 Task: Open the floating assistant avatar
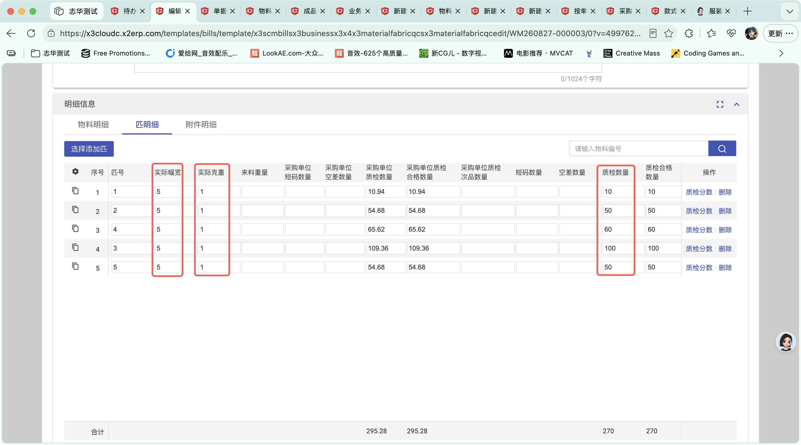[x=786, y=341]
